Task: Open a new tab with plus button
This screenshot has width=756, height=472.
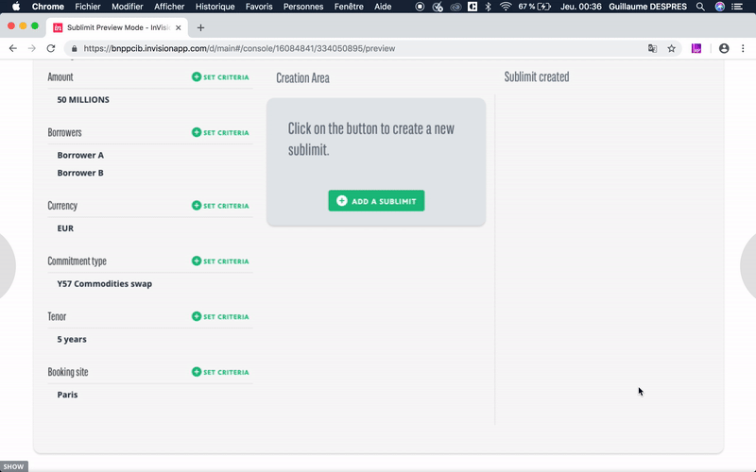Action: click(200, 28)
